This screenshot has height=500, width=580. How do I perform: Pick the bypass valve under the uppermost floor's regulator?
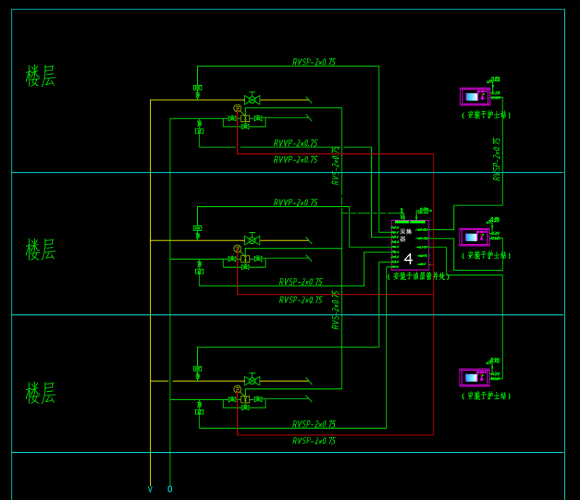(245, 127)
